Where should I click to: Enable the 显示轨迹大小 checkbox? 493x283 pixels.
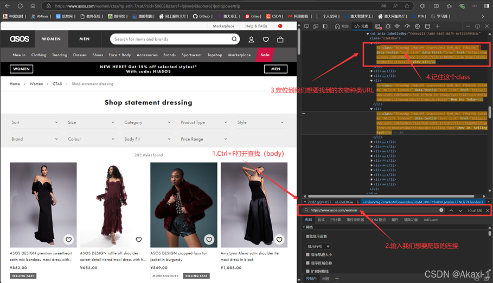pos(308,254)
